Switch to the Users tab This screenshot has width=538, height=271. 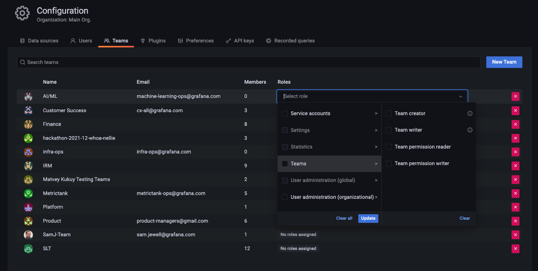(x=81, y=41)
